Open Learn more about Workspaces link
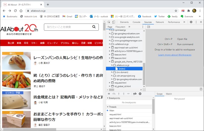 pyautogui.click(x=175, y=55)
